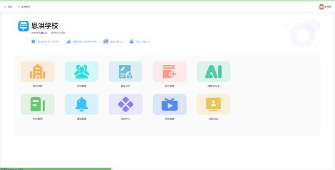Launch the 教学评价 app icon
335x170 pixels.
(x=126, y=71)
